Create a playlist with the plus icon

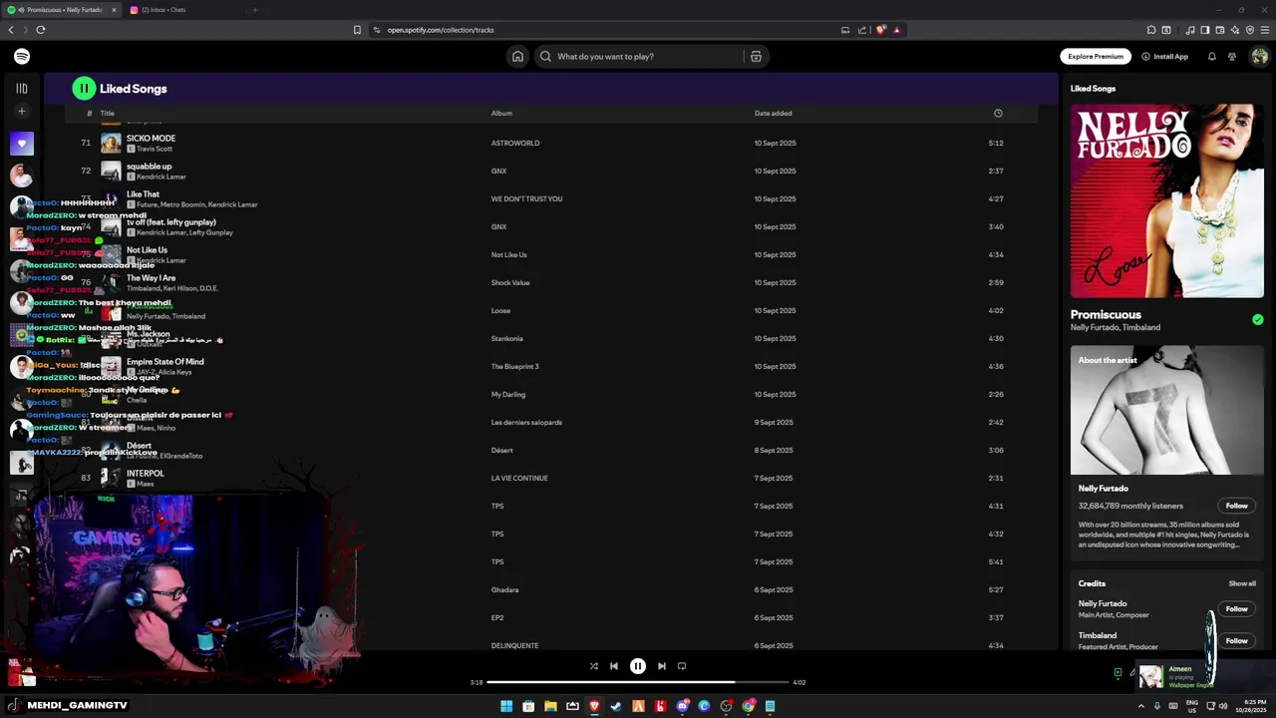[22, 112]
